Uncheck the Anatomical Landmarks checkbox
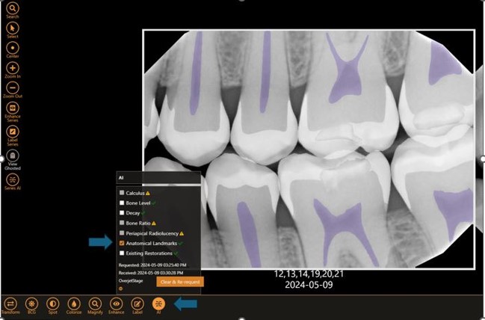The image size is (485, 320). pyautogui.click(x=122, y=243)
